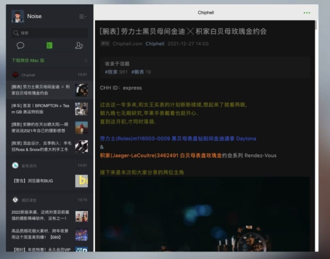This screenshot has width=330, height=259.
Task: Open the 下载微信 Mac 版 download link
Action: pos(28,61)
